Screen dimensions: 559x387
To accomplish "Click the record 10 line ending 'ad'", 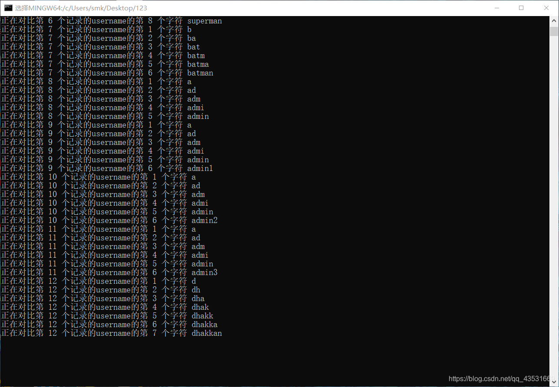I will [100, 186].
